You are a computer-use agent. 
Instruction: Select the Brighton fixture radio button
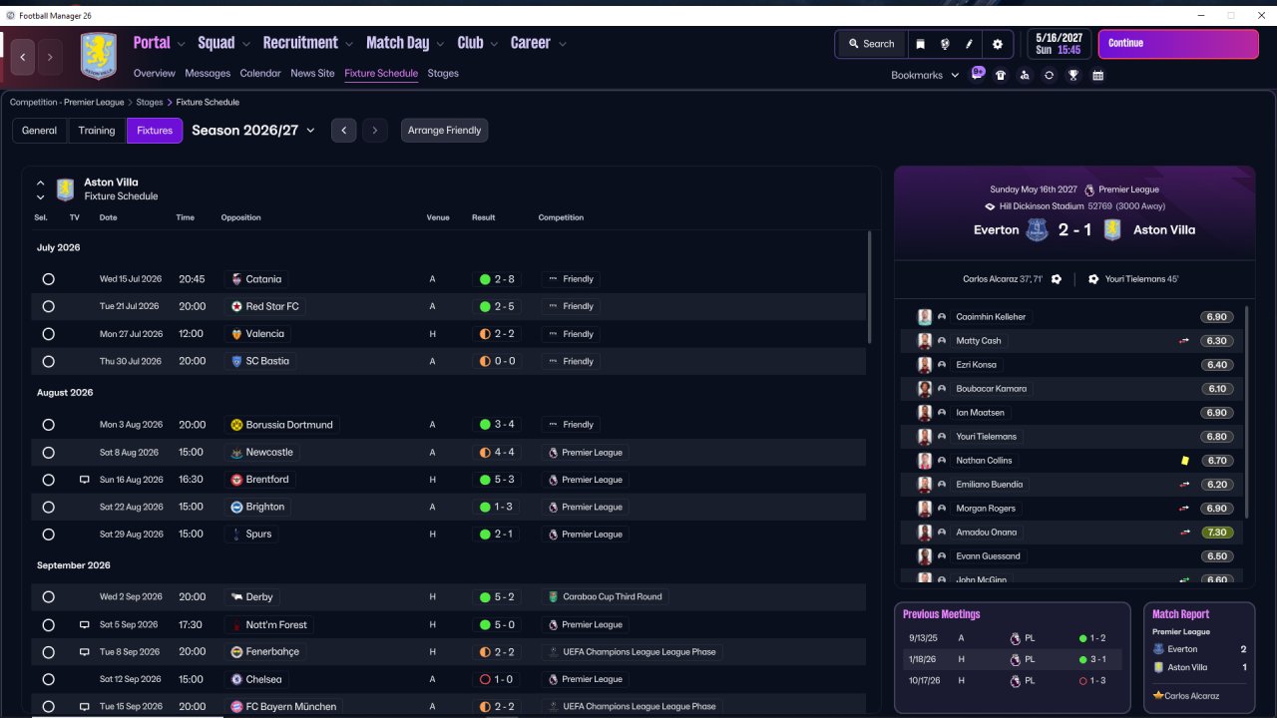48,507
